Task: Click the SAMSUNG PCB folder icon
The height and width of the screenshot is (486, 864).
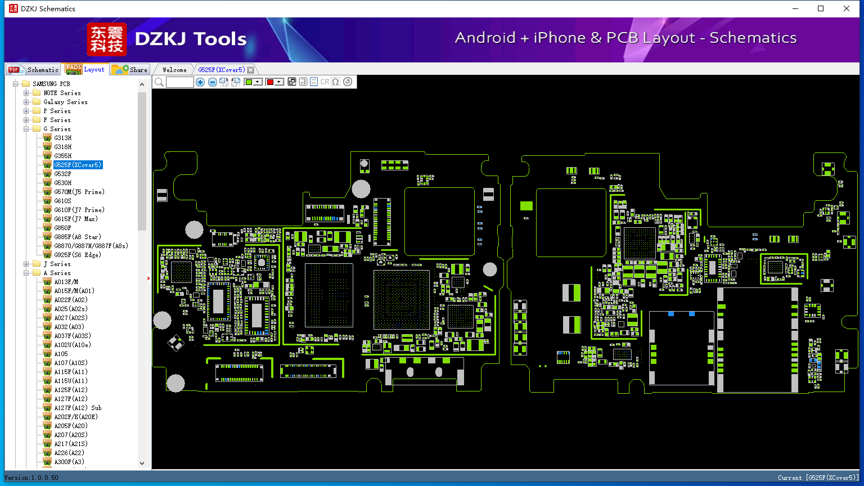Action: tap(26, 84)
